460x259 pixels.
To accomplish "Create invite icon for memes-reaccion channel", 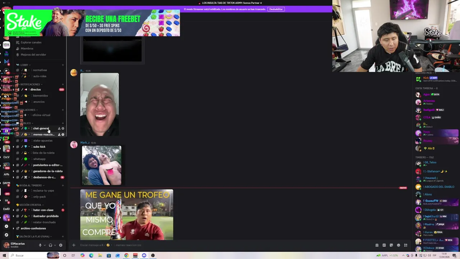I will (59, 135).
